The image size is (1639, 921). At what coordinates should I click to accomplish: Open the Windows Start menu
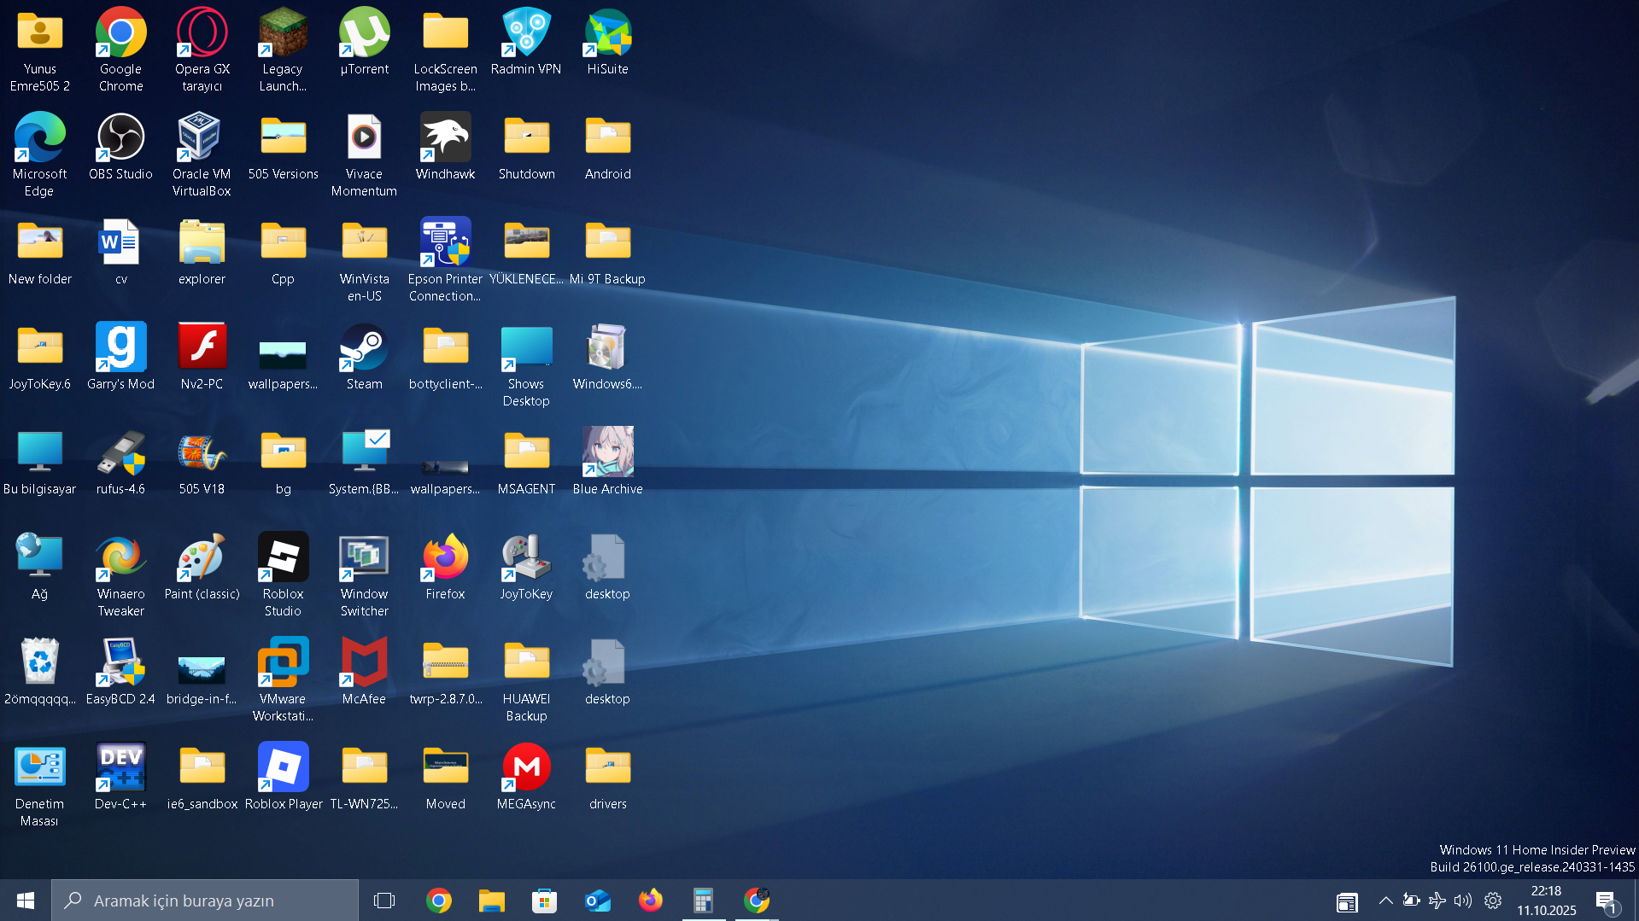point(26,901)
